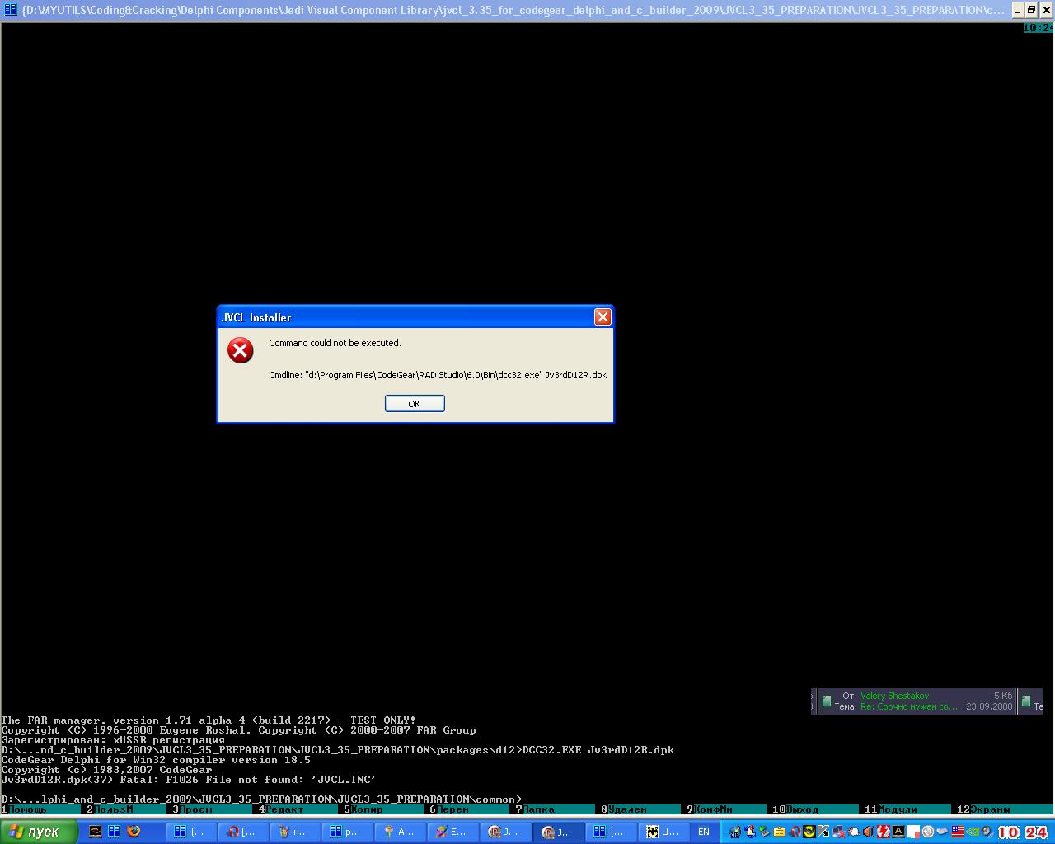Close the JVCL Installer error dialog

coord(603,317)
